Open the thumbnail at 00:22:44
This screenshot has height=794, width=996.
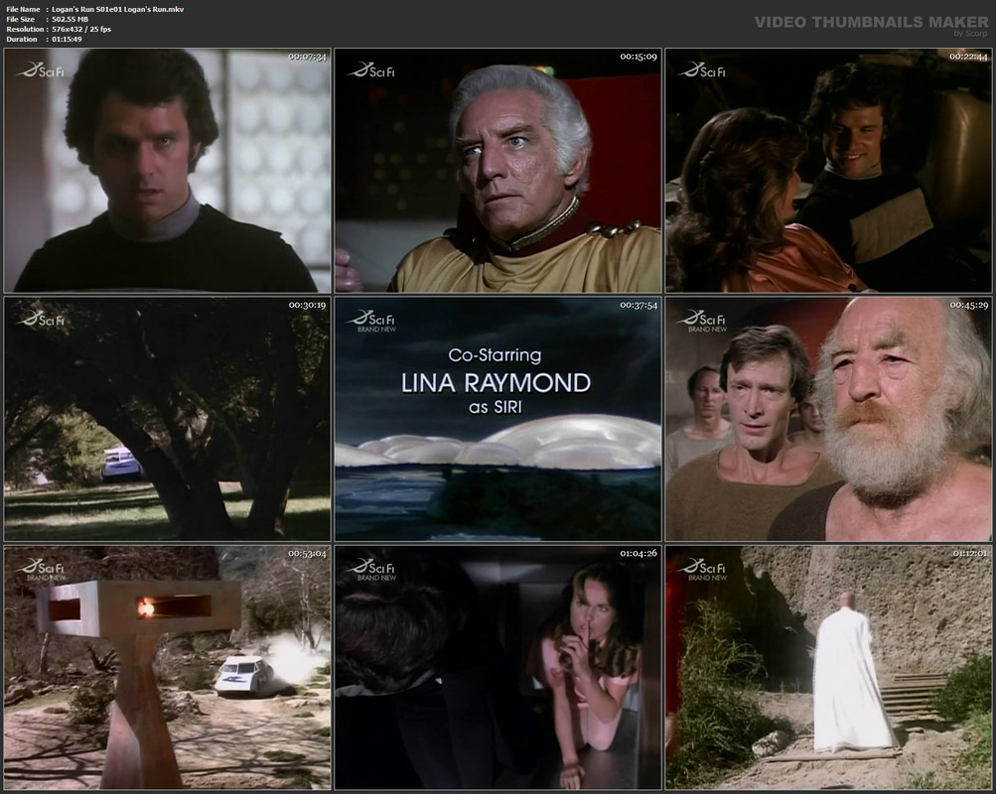828,170
